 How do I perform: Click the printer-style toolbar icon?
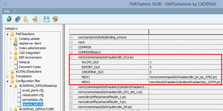(x=18, y=19)
